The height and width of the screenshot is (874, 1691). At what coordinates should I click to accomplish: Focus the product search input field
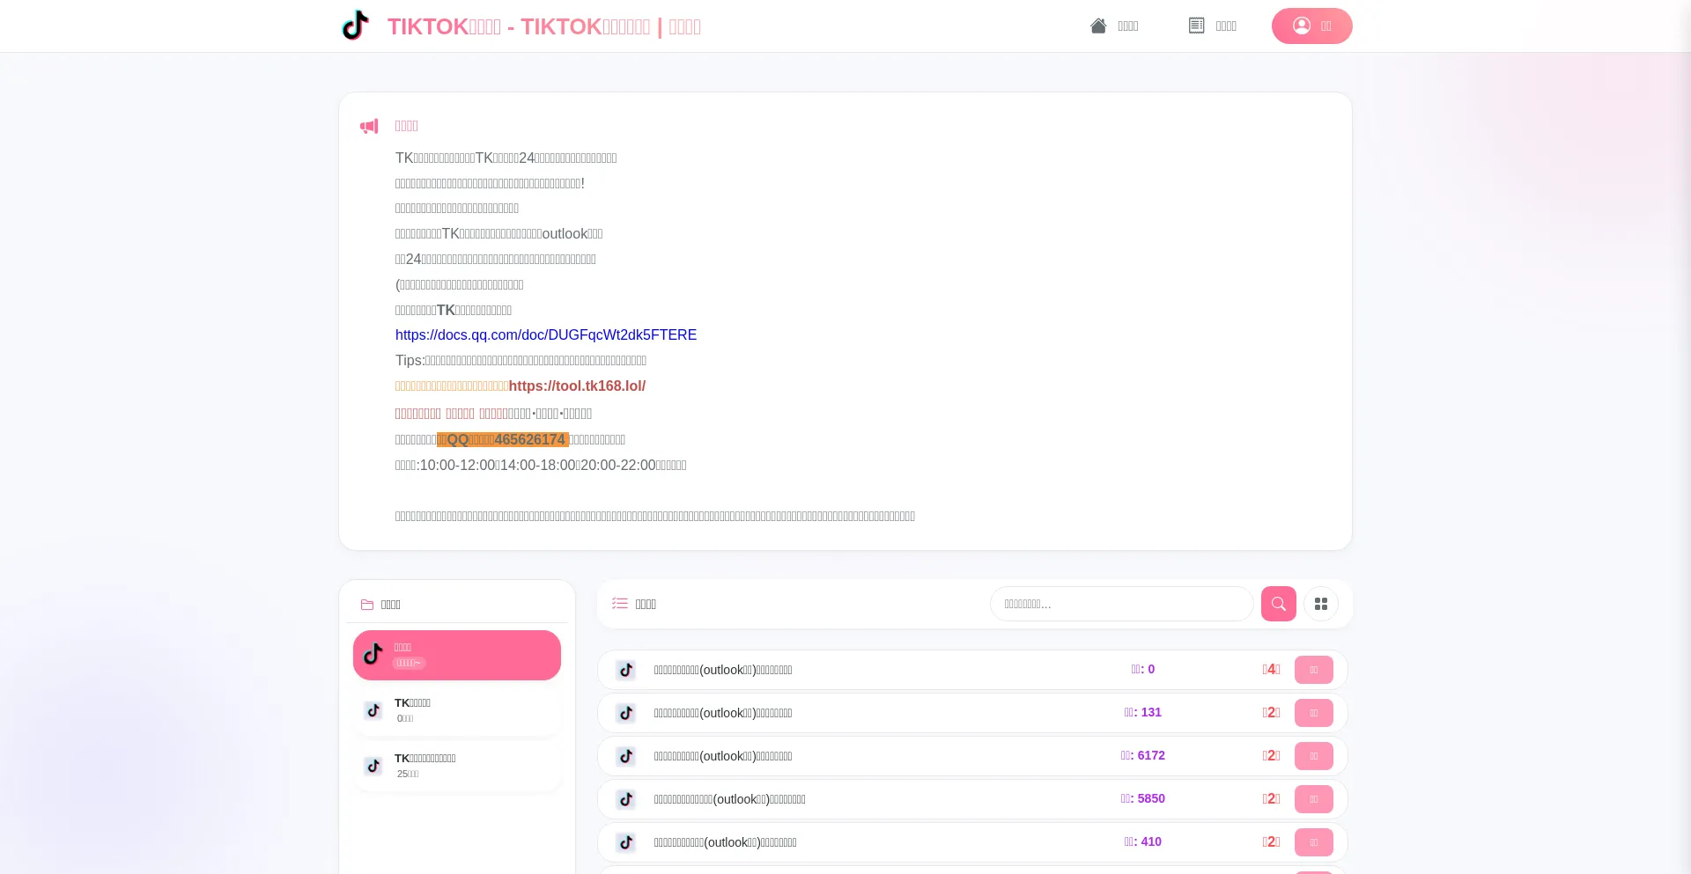coord(1121,604)
